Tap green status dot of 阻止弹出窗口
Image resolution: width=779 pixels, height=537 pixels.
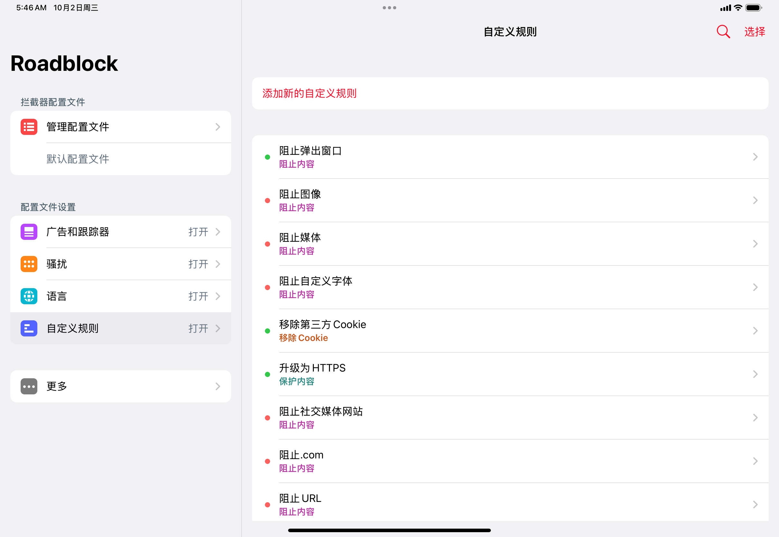(x=267, y=157)
